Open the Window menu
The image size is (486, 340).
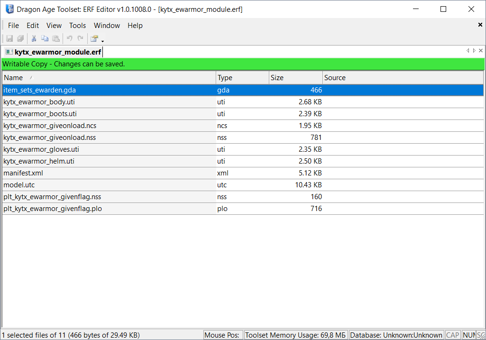click(107, 26)
